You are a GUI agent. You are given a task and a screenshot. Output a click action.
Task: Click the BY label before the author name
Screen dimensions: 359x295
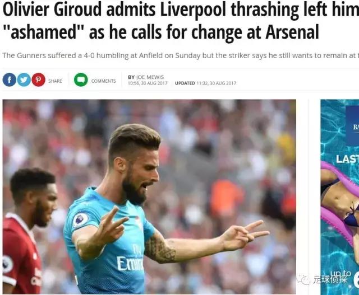pyautogui.click(x=131, y=77)
